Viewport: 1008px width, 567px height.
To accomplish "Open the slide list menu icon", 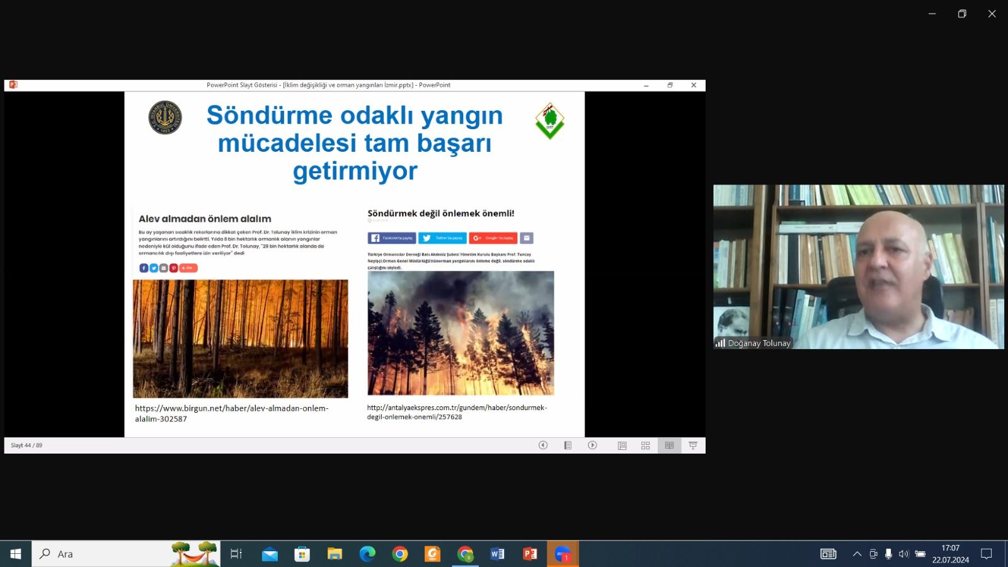I will click(x=568, y=445).
